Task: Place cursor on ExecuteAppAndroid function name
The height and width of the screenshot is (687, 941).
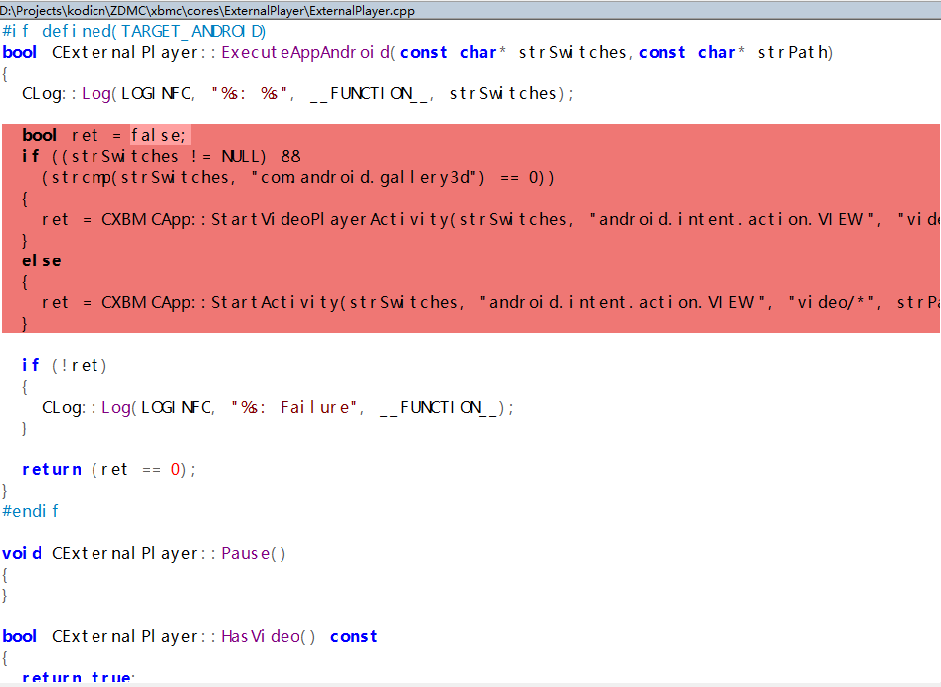Action: (x=306, y=52)
